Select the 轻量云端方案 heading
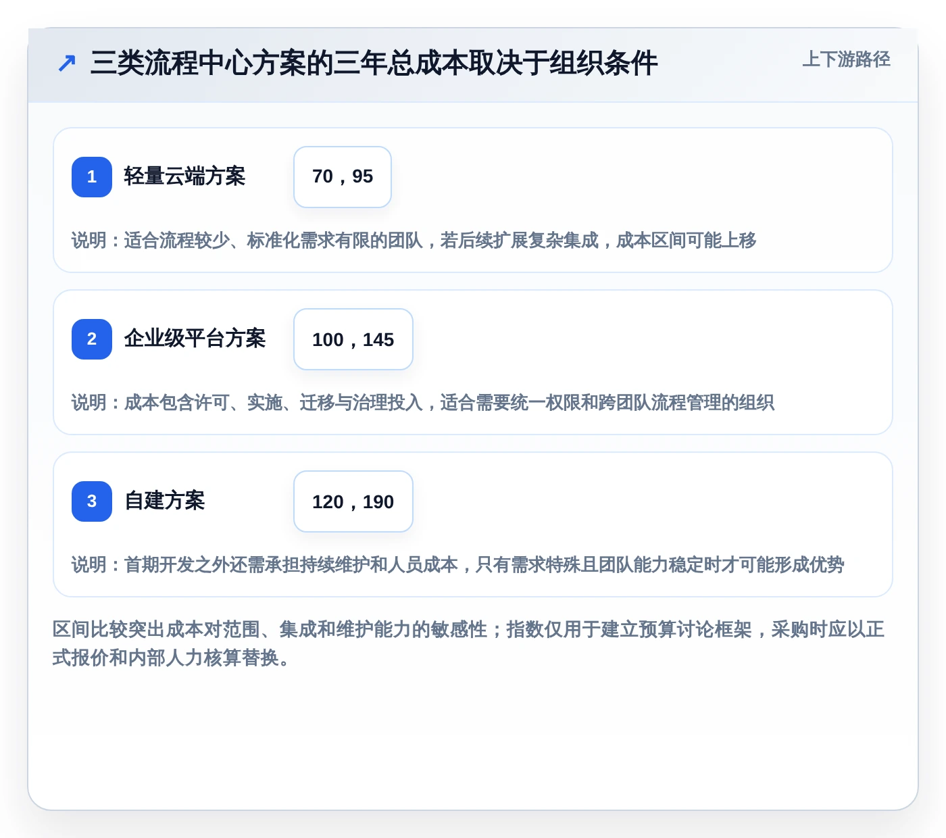Image resolution: width=946 pixels, height=838 pixels. pos(184,176)
